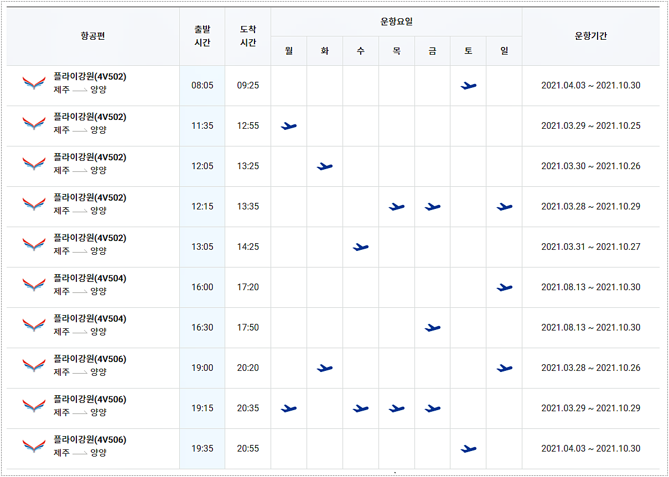Click the Saturday plane icon in the 08:05 row

click(468, 86)
